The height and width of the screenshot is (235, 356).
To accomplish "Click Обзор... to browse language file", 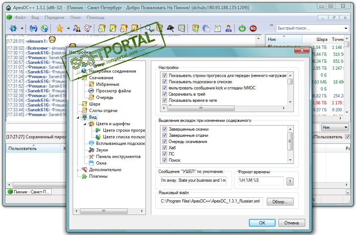I will pyautogui.click(x=280, y=202).
